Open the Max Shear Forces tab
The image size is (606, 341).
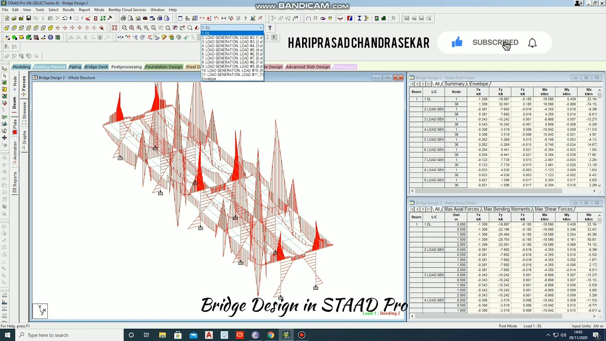[x=553, y=209]
